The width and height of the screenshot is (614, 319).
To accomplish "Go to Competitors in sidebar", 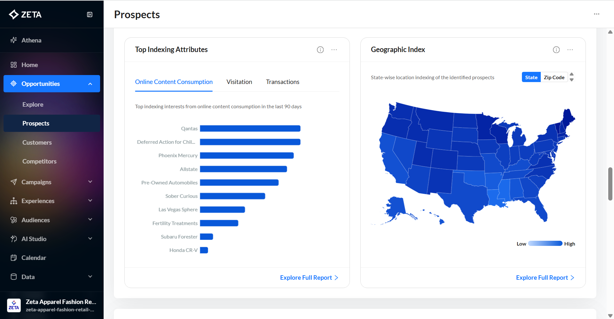I will (x=39, y=161).
